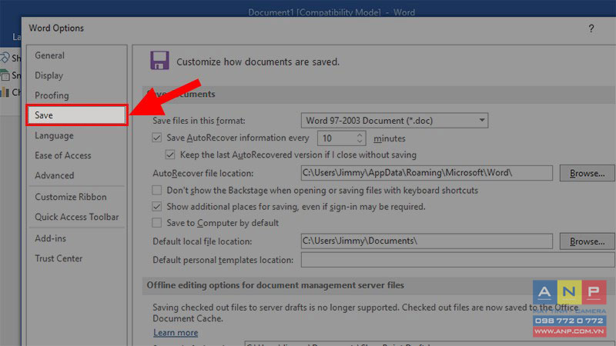The image size is (616, 346).
Task: Toggle Save AutoRecover information checkbox
Action: 157,138
